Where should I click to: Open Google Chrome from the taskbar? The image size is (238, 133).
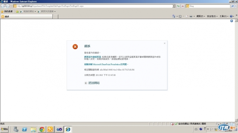pos(42,129)
